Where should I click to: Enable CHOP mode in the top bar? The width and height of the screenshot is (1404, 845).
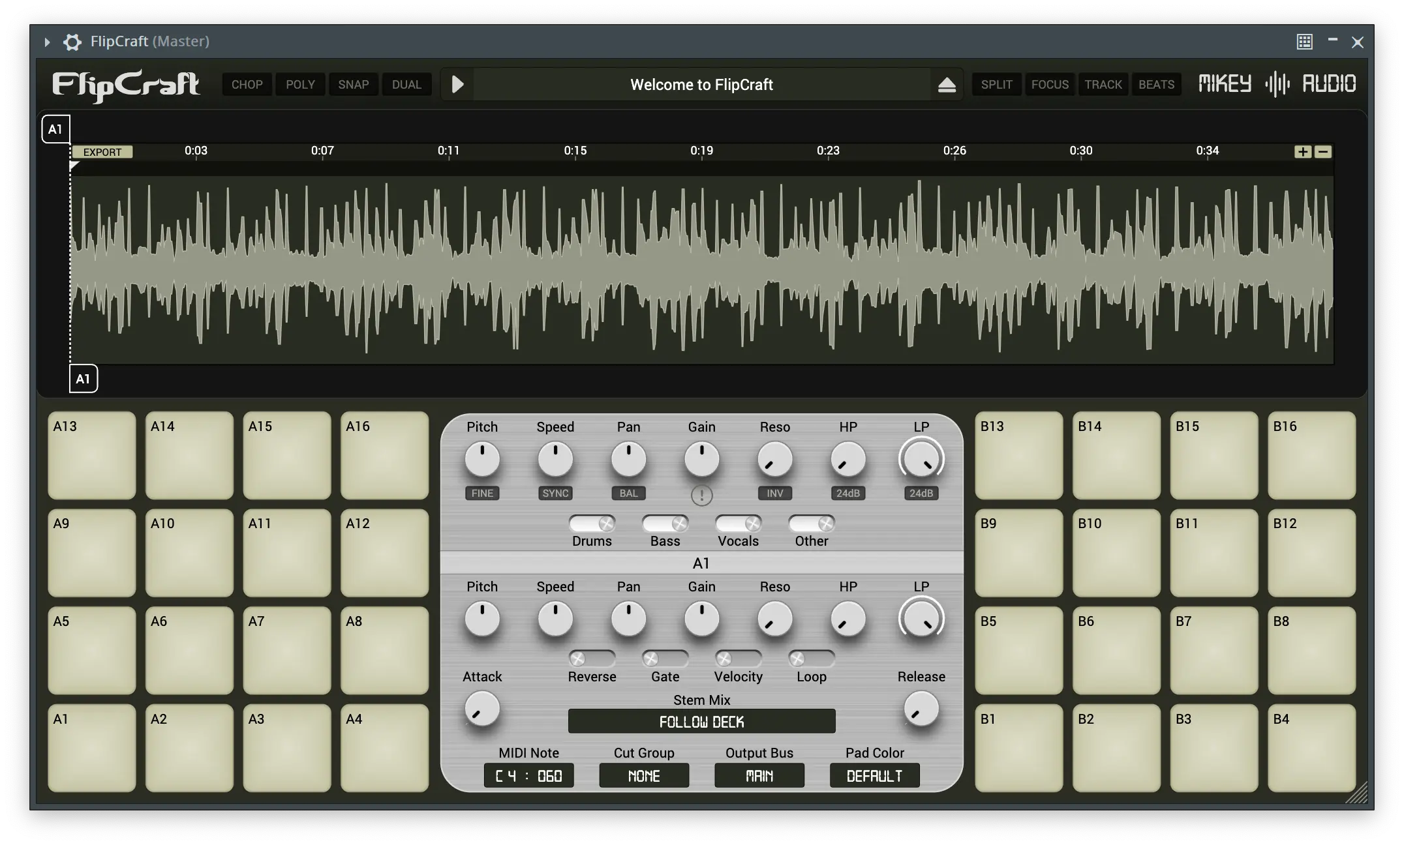[247, 85]
